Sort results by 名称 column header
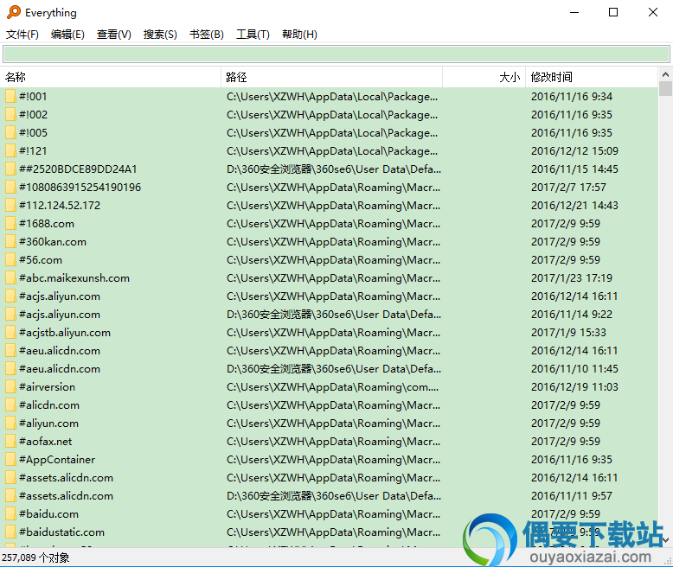This screenshot has height=567, width=673. pyautogui.click(x=111, y=77)
